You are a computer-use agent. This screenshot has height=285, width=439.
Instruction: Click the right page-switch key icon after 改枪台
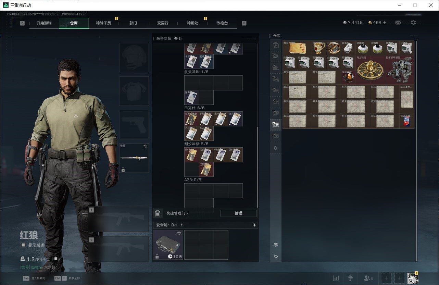coord(244,23)
